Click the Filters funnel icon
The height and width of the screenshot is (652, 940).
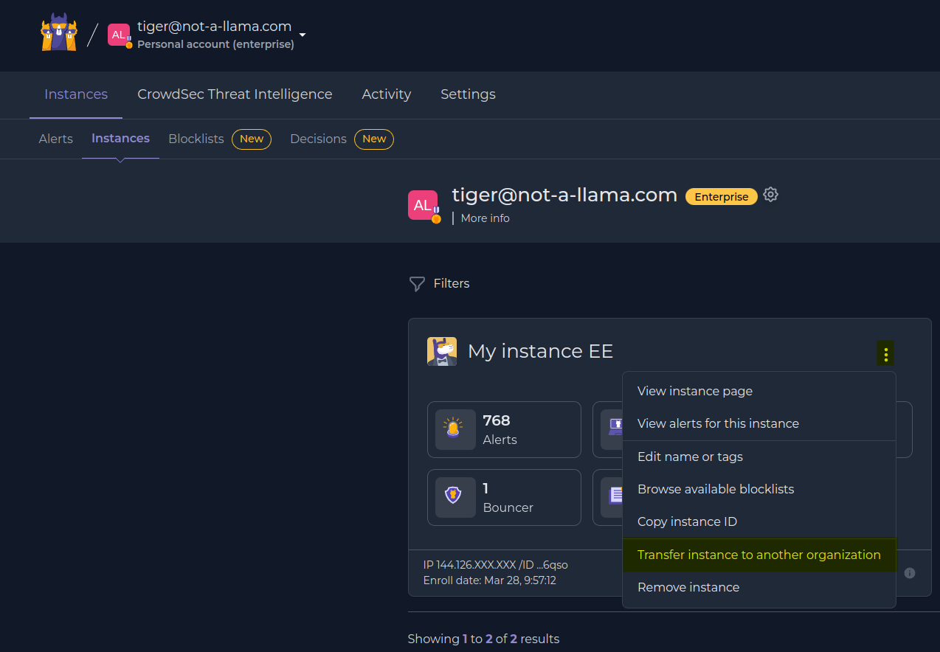tap(417, 284)
